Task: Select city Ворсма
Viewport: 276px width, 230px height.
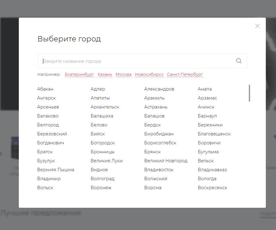Action: (x=153, y=188)
